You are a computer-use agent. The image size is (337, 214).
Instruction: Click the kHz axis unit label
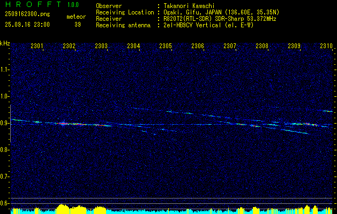coord(5,43)
